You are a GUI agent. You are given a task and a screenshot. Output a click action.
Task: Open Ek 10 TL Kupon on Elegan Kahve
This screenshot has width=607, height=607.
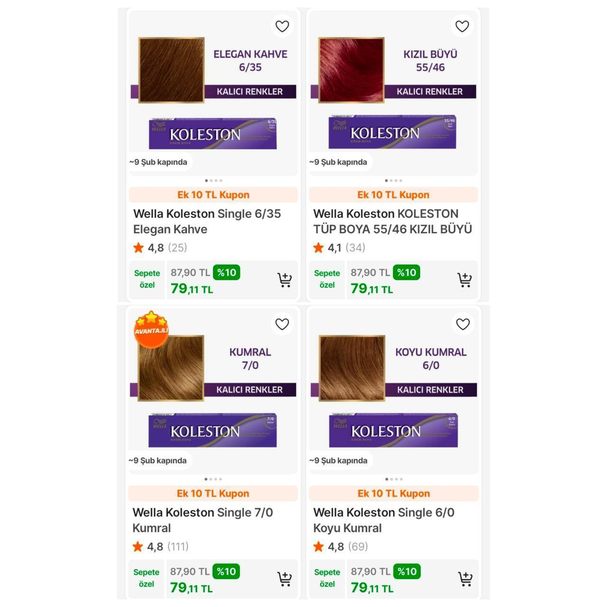[213, 195]
